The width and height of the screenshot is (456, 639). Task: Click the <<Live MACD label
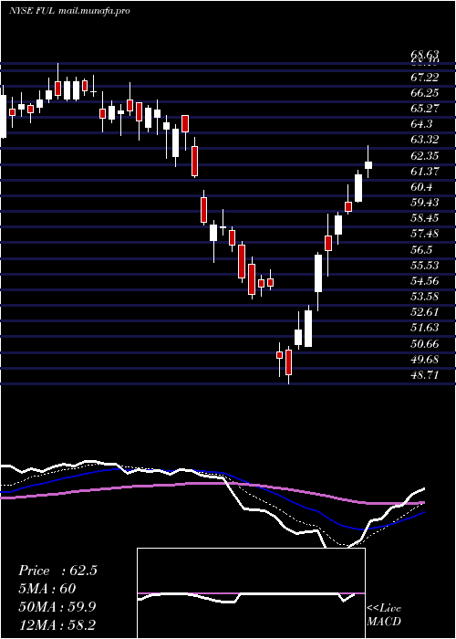(384, 614)
